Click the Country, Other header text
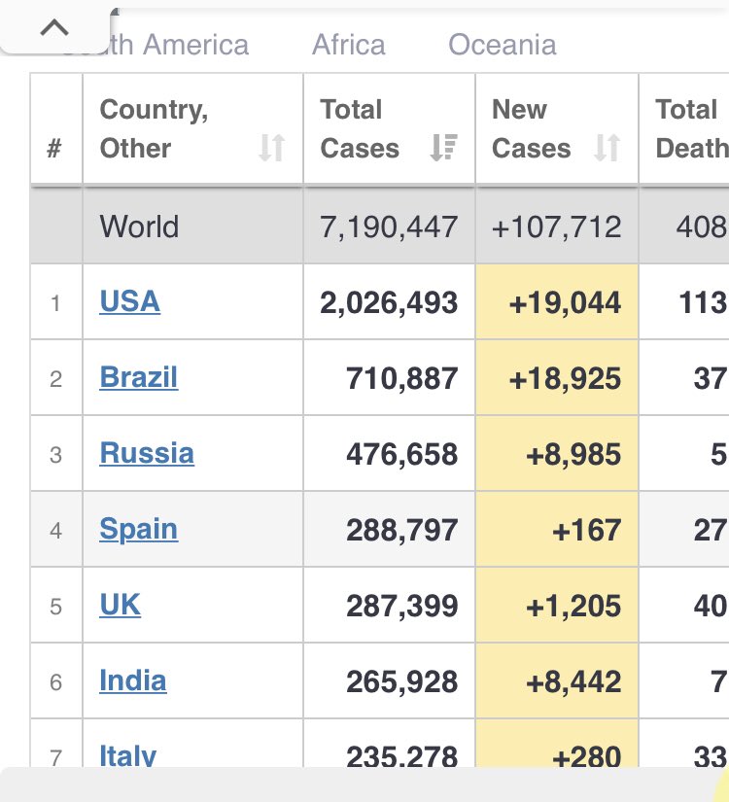The width and height of the screenshot is (729, 802). 154,128
